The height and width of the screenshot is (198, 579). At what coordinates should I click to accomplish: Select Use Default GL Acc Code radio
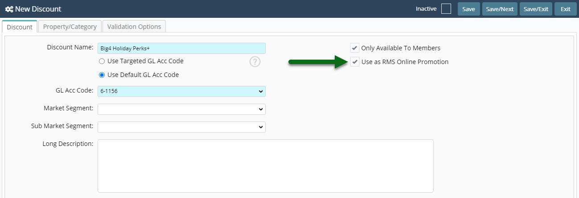tap(102, 75)
